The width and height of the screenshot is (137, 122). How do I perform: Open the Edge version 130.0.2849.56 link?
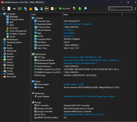[x=69, y=33]
